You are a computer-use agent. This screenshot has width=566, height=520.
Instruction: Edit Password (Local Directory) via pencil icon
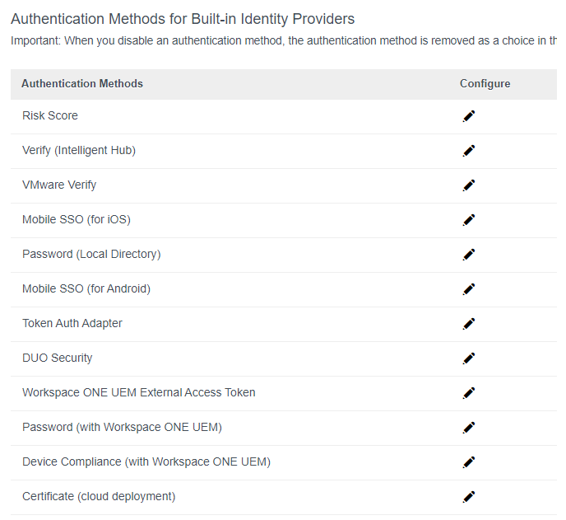coord(469,255)
